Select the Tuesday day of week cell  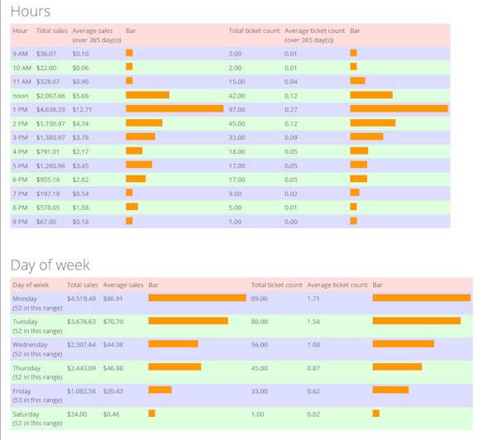tap(25, 321)
